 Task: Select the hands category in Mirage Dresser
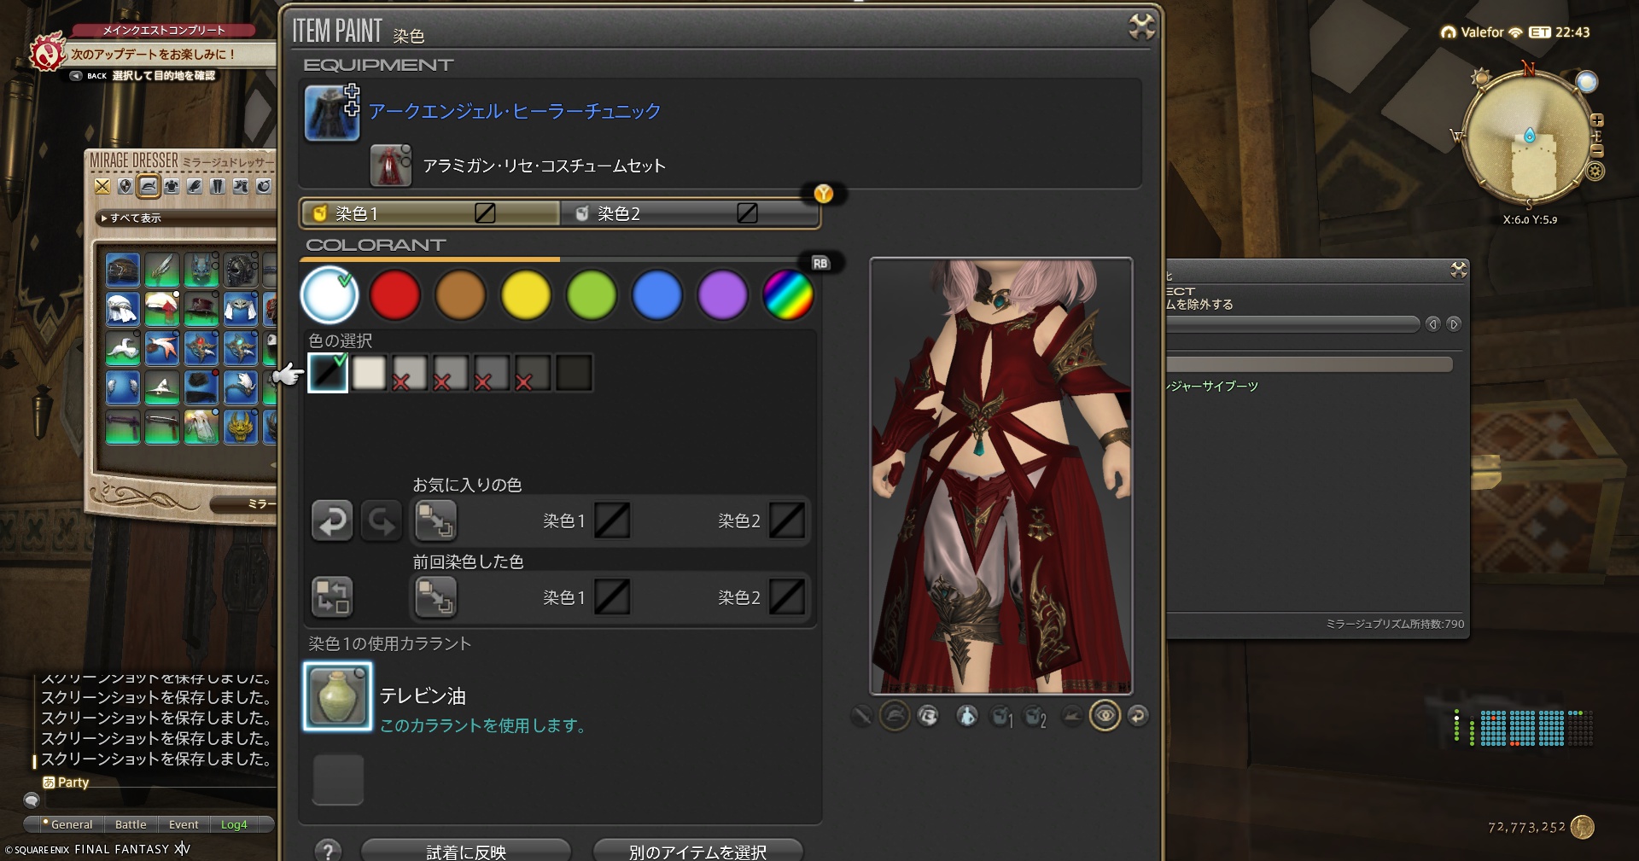[x=195, y=186]
